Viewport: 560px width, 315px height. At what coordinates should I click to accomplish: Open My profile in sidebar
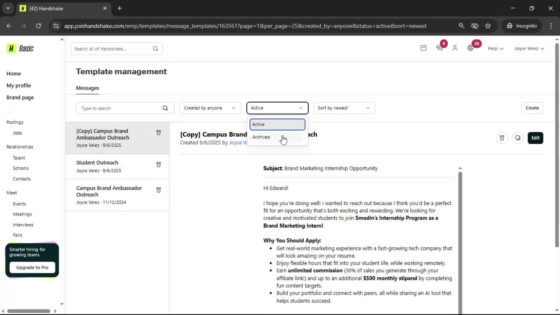tap(19, 85)
